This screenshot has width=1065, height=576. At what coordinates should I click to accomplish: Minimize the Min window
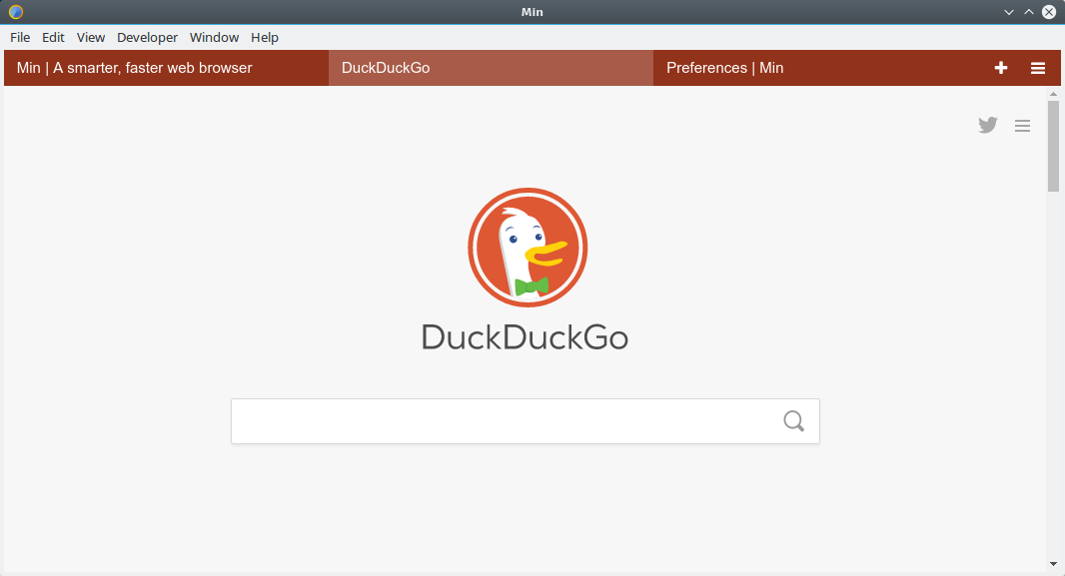click(1009, 12)
